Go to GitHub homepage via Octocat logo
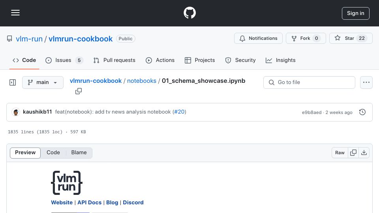Viewport: 379px width, 213px height. pyautogui.click(x=189, y=13)
